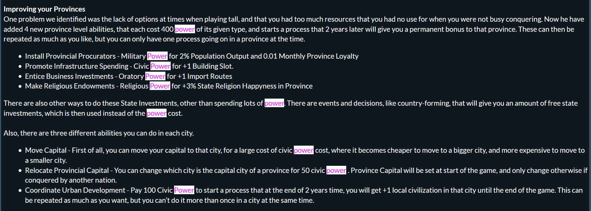Click the "Make Religious Endowments" text

[x=70, y=86]
